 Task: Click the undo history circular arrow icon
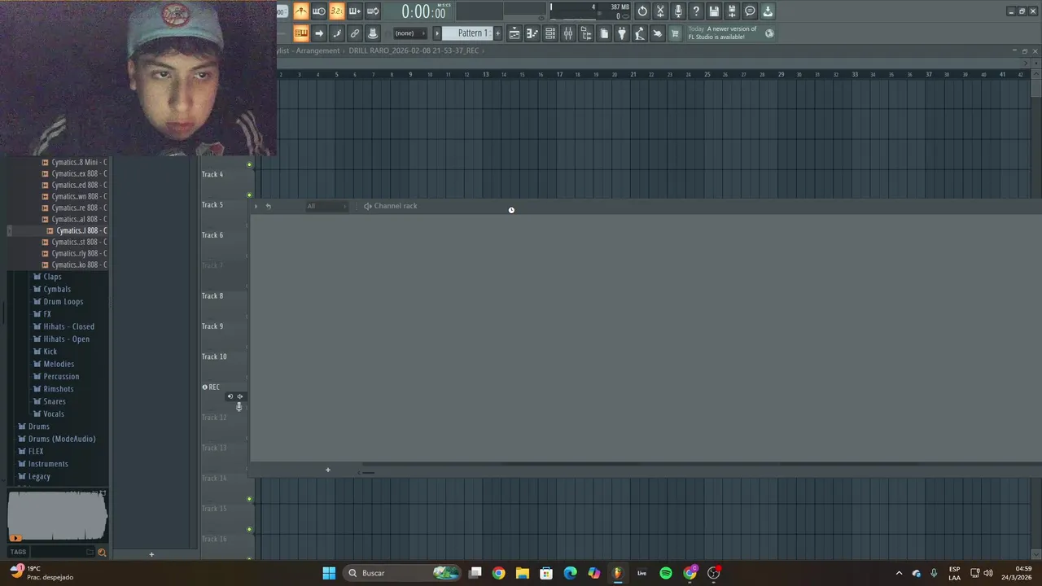642,11
